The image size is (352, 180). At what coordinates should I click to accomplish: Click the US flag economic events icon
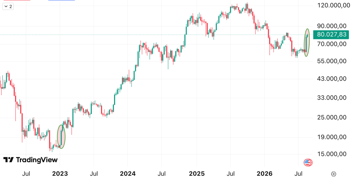click(308, 162)
